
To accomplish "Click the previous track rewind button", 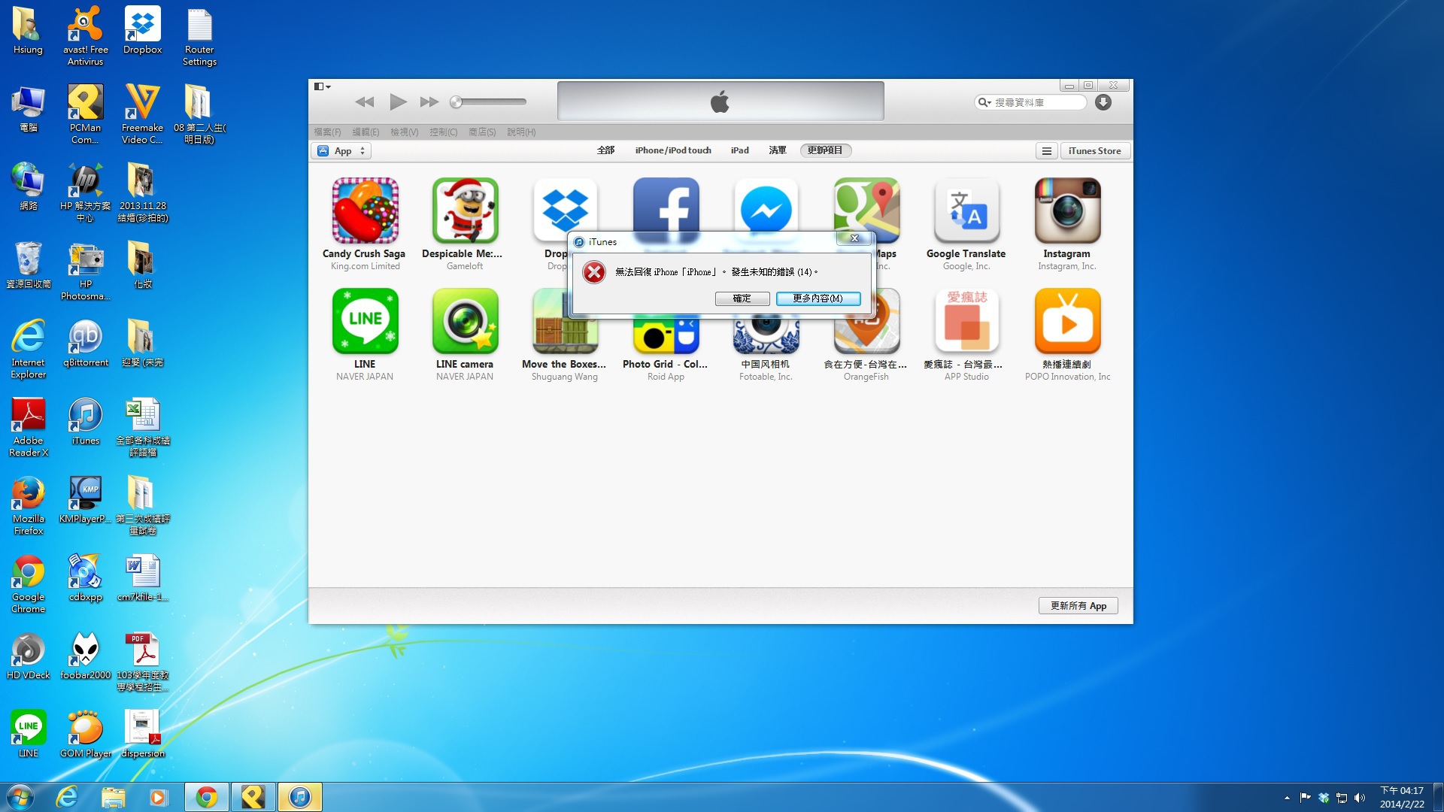I will 365,102.
